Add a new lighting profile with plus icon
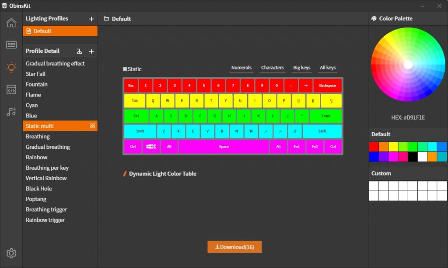Screen dimensions: 448x268 point(91,19)
